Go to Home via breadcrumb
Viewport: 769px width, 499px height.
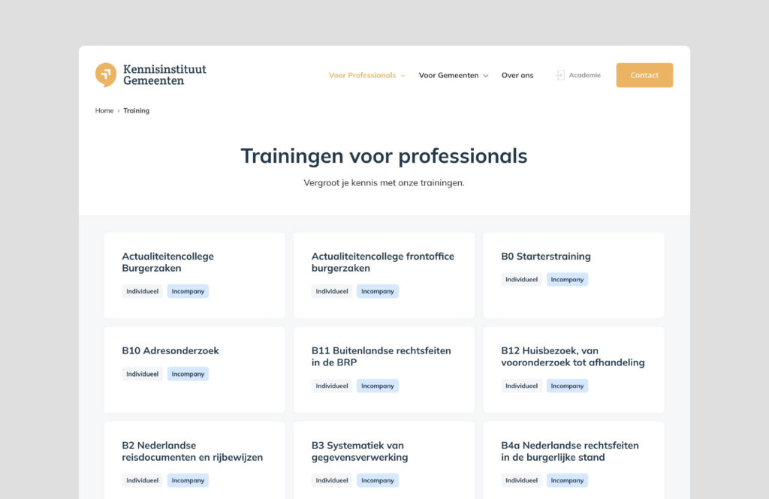(x=104, y=110)
